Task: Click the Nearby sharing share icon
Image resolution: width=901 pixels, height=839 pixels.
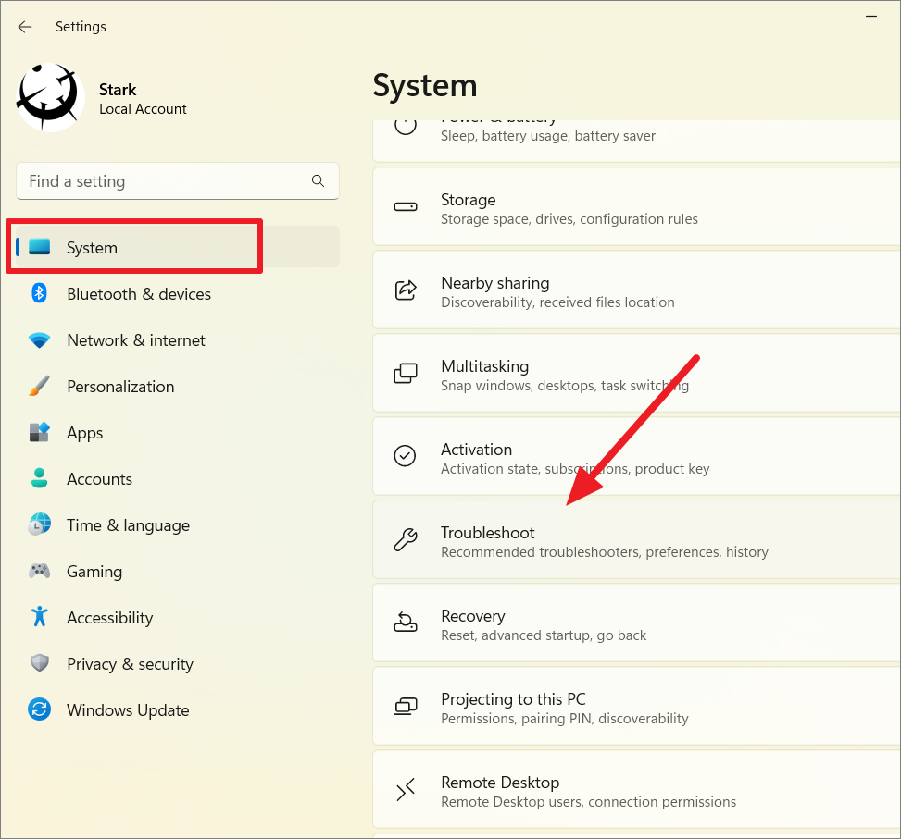Action: (x=406, y=290)
